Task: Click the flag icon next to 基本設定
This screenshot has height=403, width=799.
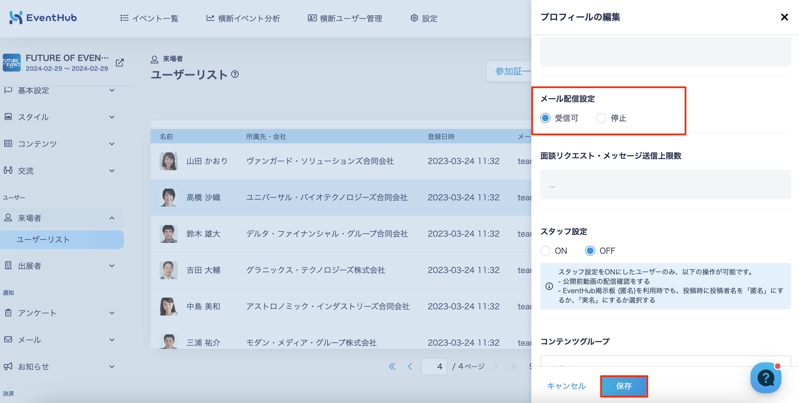Action: [8, 90]
